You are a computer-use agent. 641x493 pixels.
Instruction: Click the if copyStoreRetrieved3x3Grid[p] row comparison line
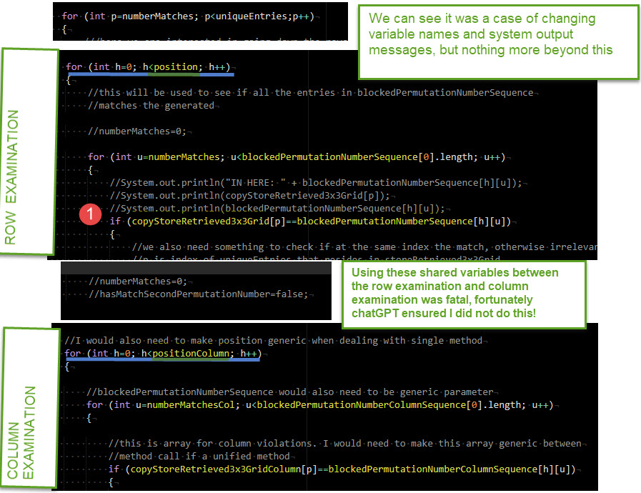coord(310,221)
